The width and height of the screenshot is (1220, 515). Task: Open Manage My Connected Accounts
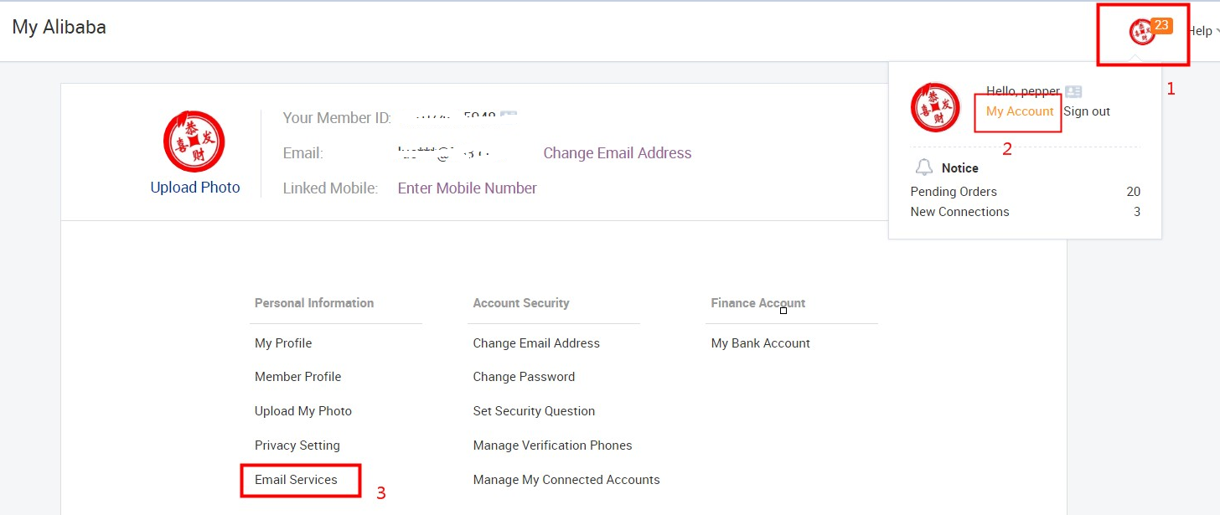click(x=566, y=480)
